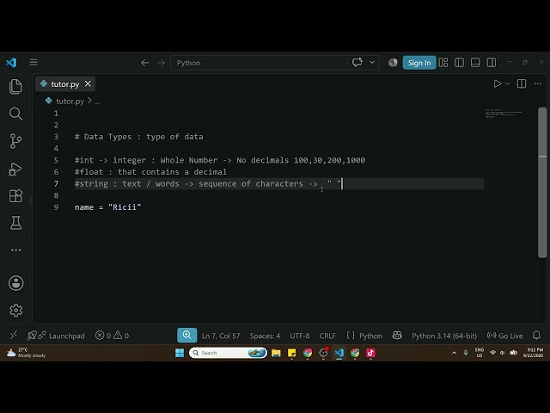Screen dimensions: 550x413
Task: Click line 9 name = "Ricii"
Action: [107, 207]
